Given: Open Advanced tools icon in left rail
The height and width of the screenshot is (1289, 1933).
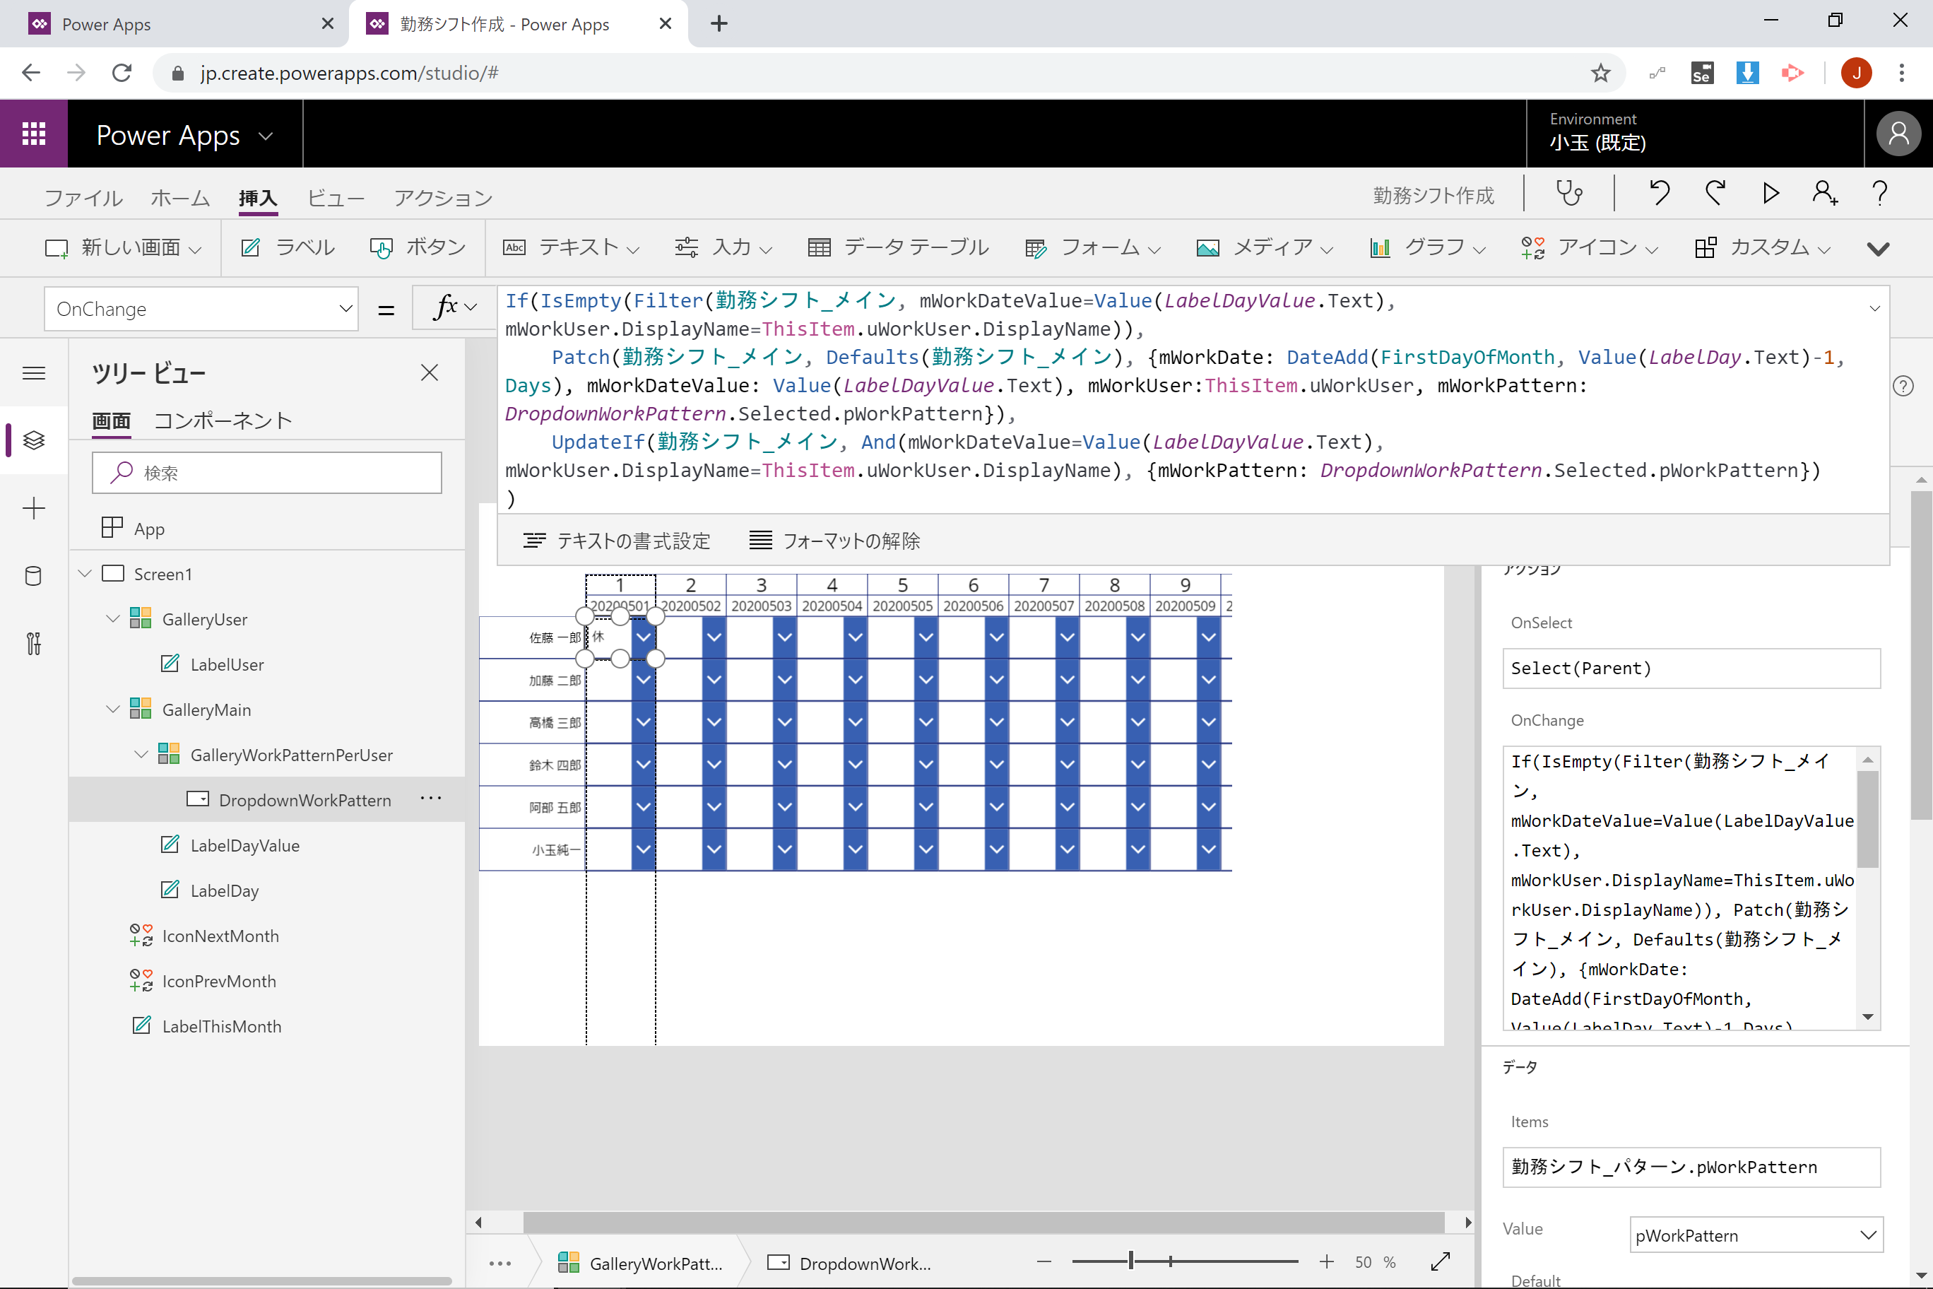Looking at the screenshot, I should click(x=34, y=644).
